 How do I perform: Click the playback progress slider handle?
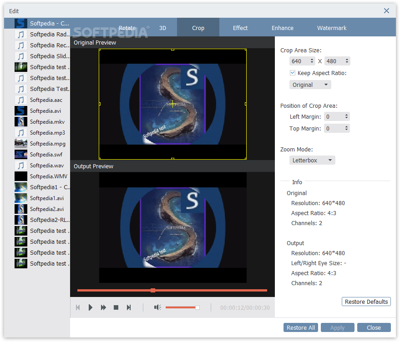(153, 291)
